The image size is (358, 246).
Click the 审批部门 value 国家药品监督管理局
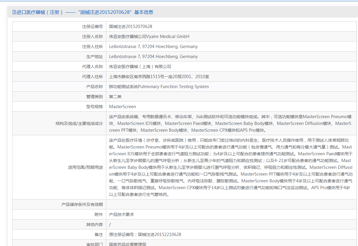click(x=127, y=244)
